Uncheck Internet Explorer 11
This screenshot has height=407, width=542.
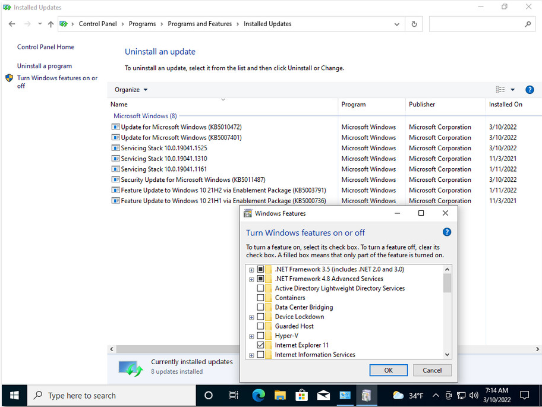[261, 345]
